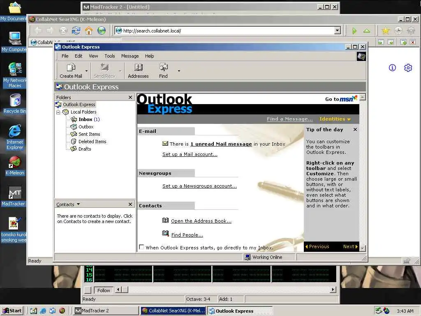This screenshot has height=316, width=421.
Task: Open the File menu in Outlook Express
Action: (65, 56)
